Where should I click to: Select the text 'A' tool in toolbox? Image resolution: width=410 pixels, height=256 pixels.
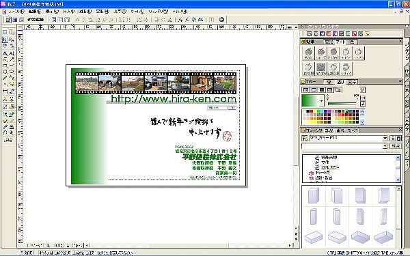pyautogui.click(x=5, y=53)
